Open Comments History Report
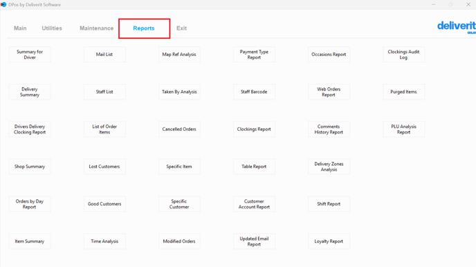This screenshot has height=267, width=476. [329, 129]
